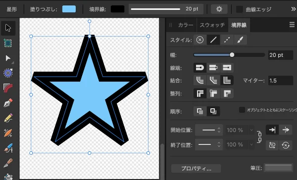Viewport: 297px width, 180px height.
Task: Select the Artboard tool
Action: pos(8,43)
